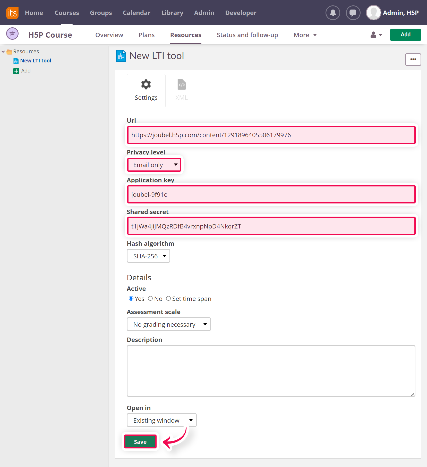Open the Open in Existing window dropdown

pyautogui.click(x=162, y=420)
